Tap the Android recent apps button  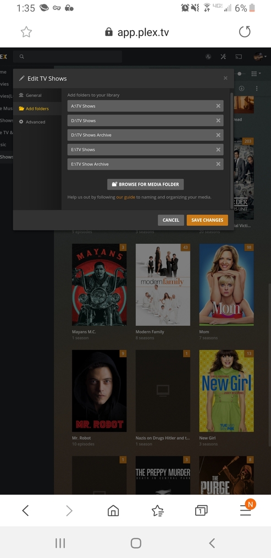pos(60,543)
